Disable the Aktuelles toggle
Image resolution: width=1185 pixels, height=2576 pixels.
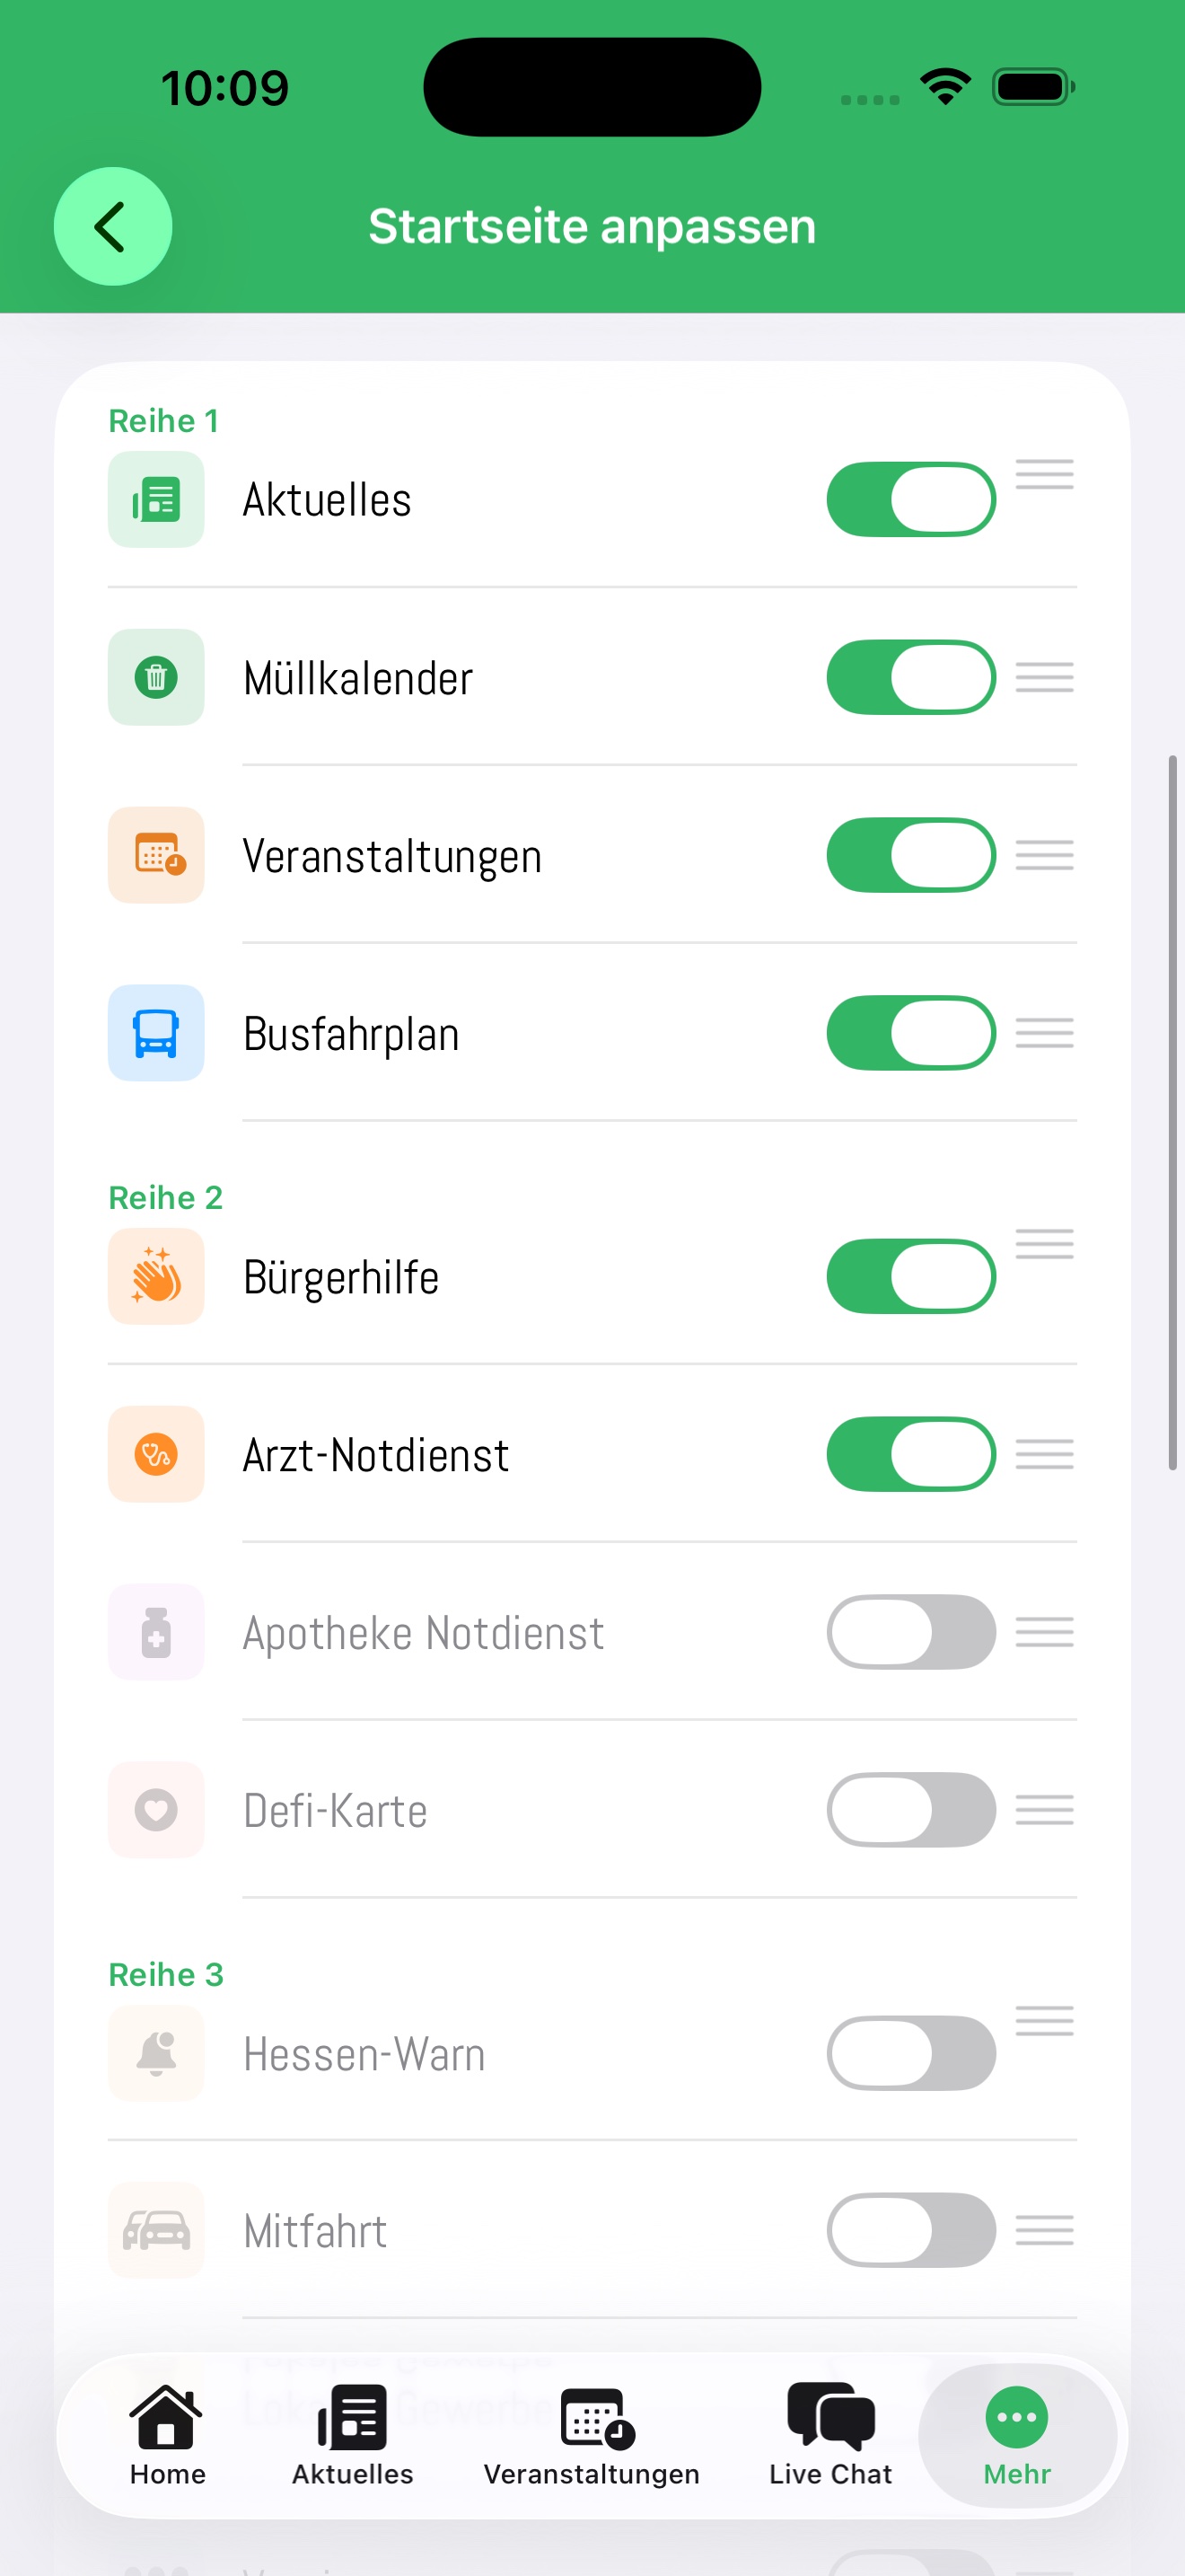(x=910, y=499)
